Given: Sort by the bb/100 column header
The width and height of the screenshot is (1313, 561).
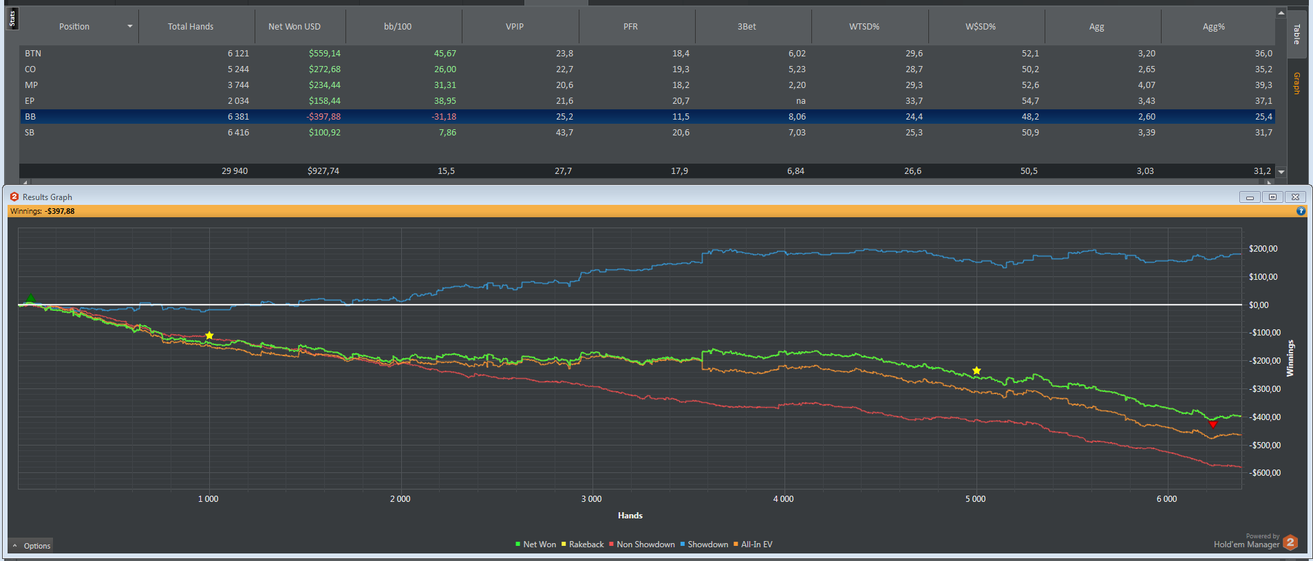Looking at the screenshot, I should point(398,27).
